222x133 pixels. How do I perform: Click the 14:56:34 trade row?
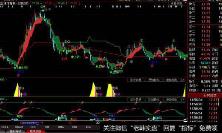click(205, 100)
